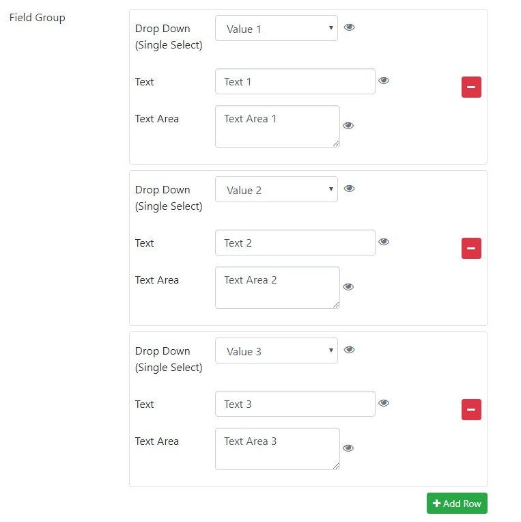Click the eye icon beside Value 2 dropdown
Viewport: 521px width, 522px height.
(349, 189)
